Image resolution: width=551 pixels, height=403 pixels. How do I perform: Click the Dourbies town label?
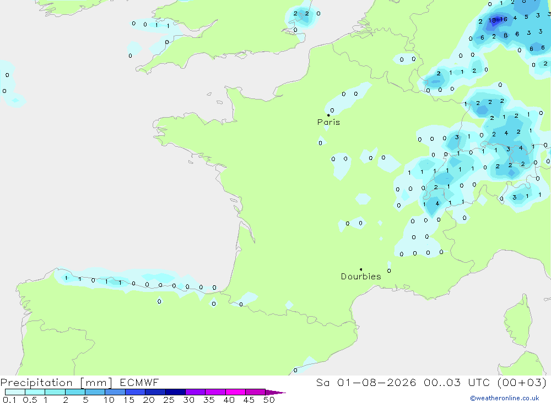[x=361, y=277]
